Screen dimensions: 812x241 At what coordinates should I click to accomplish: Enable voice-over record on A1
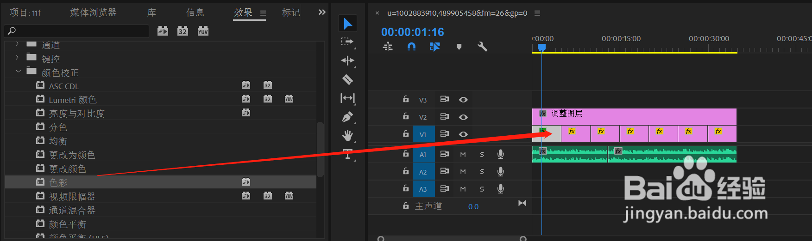click(x=501, y=154)
